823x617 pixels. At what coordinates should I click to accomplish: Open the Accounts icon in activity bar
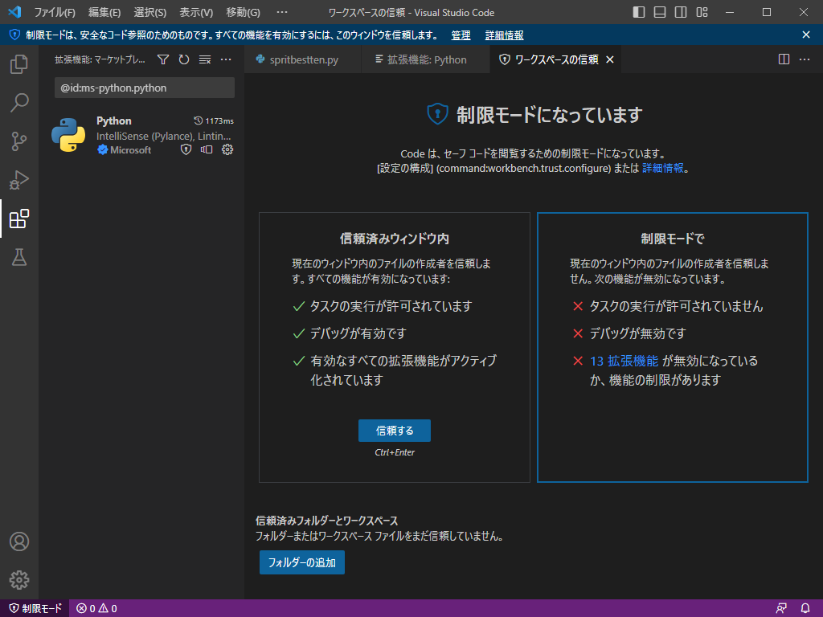pos(19,541)
